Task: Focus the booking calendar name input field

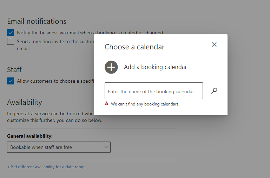Action: 153,91
